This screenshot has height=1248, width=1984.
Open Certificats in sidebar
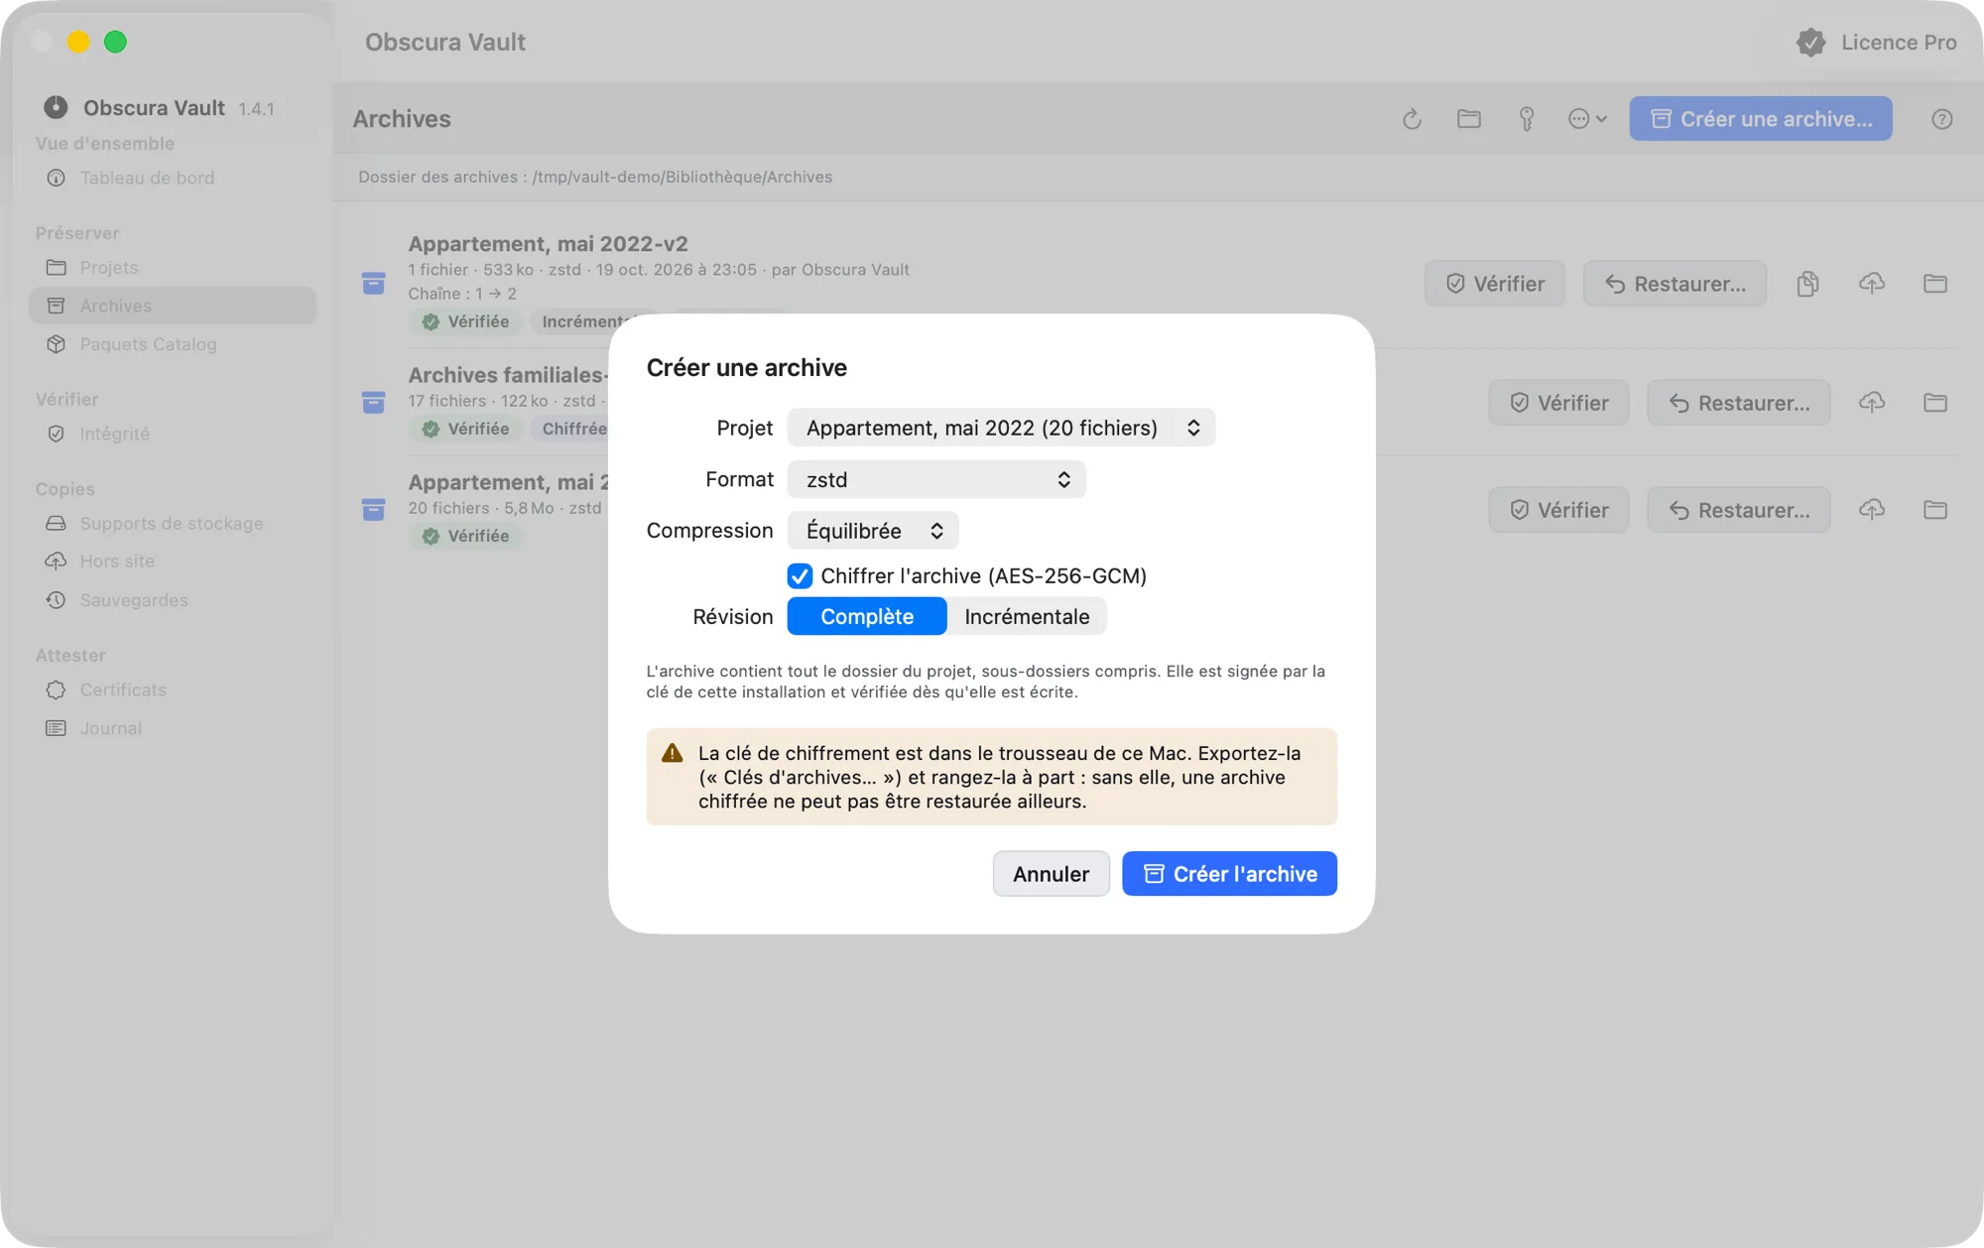[x=173, y=689]
